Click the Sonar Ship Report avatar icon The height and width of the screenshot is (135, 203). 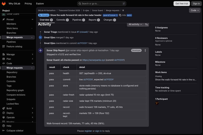point(40,50)
